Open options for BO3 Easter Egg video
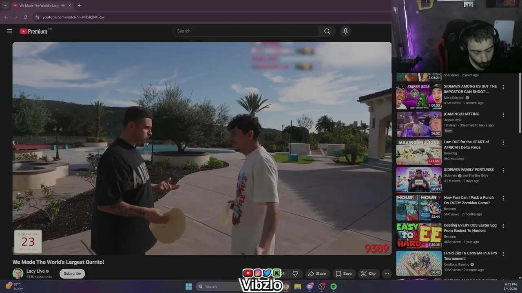The height and width of the screenshot is (293, 522). pos(503,226)
